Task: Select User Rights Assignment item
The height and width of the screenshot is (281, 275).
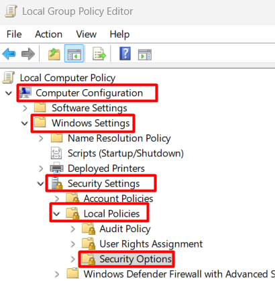Action: pyautogui.click(x=151, y=244)
